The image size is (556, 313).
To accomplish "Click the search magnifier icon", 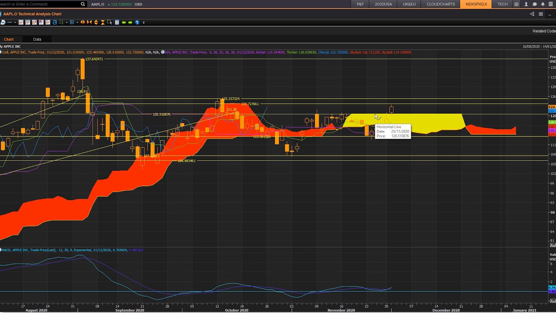I will (x=83, y=4).
